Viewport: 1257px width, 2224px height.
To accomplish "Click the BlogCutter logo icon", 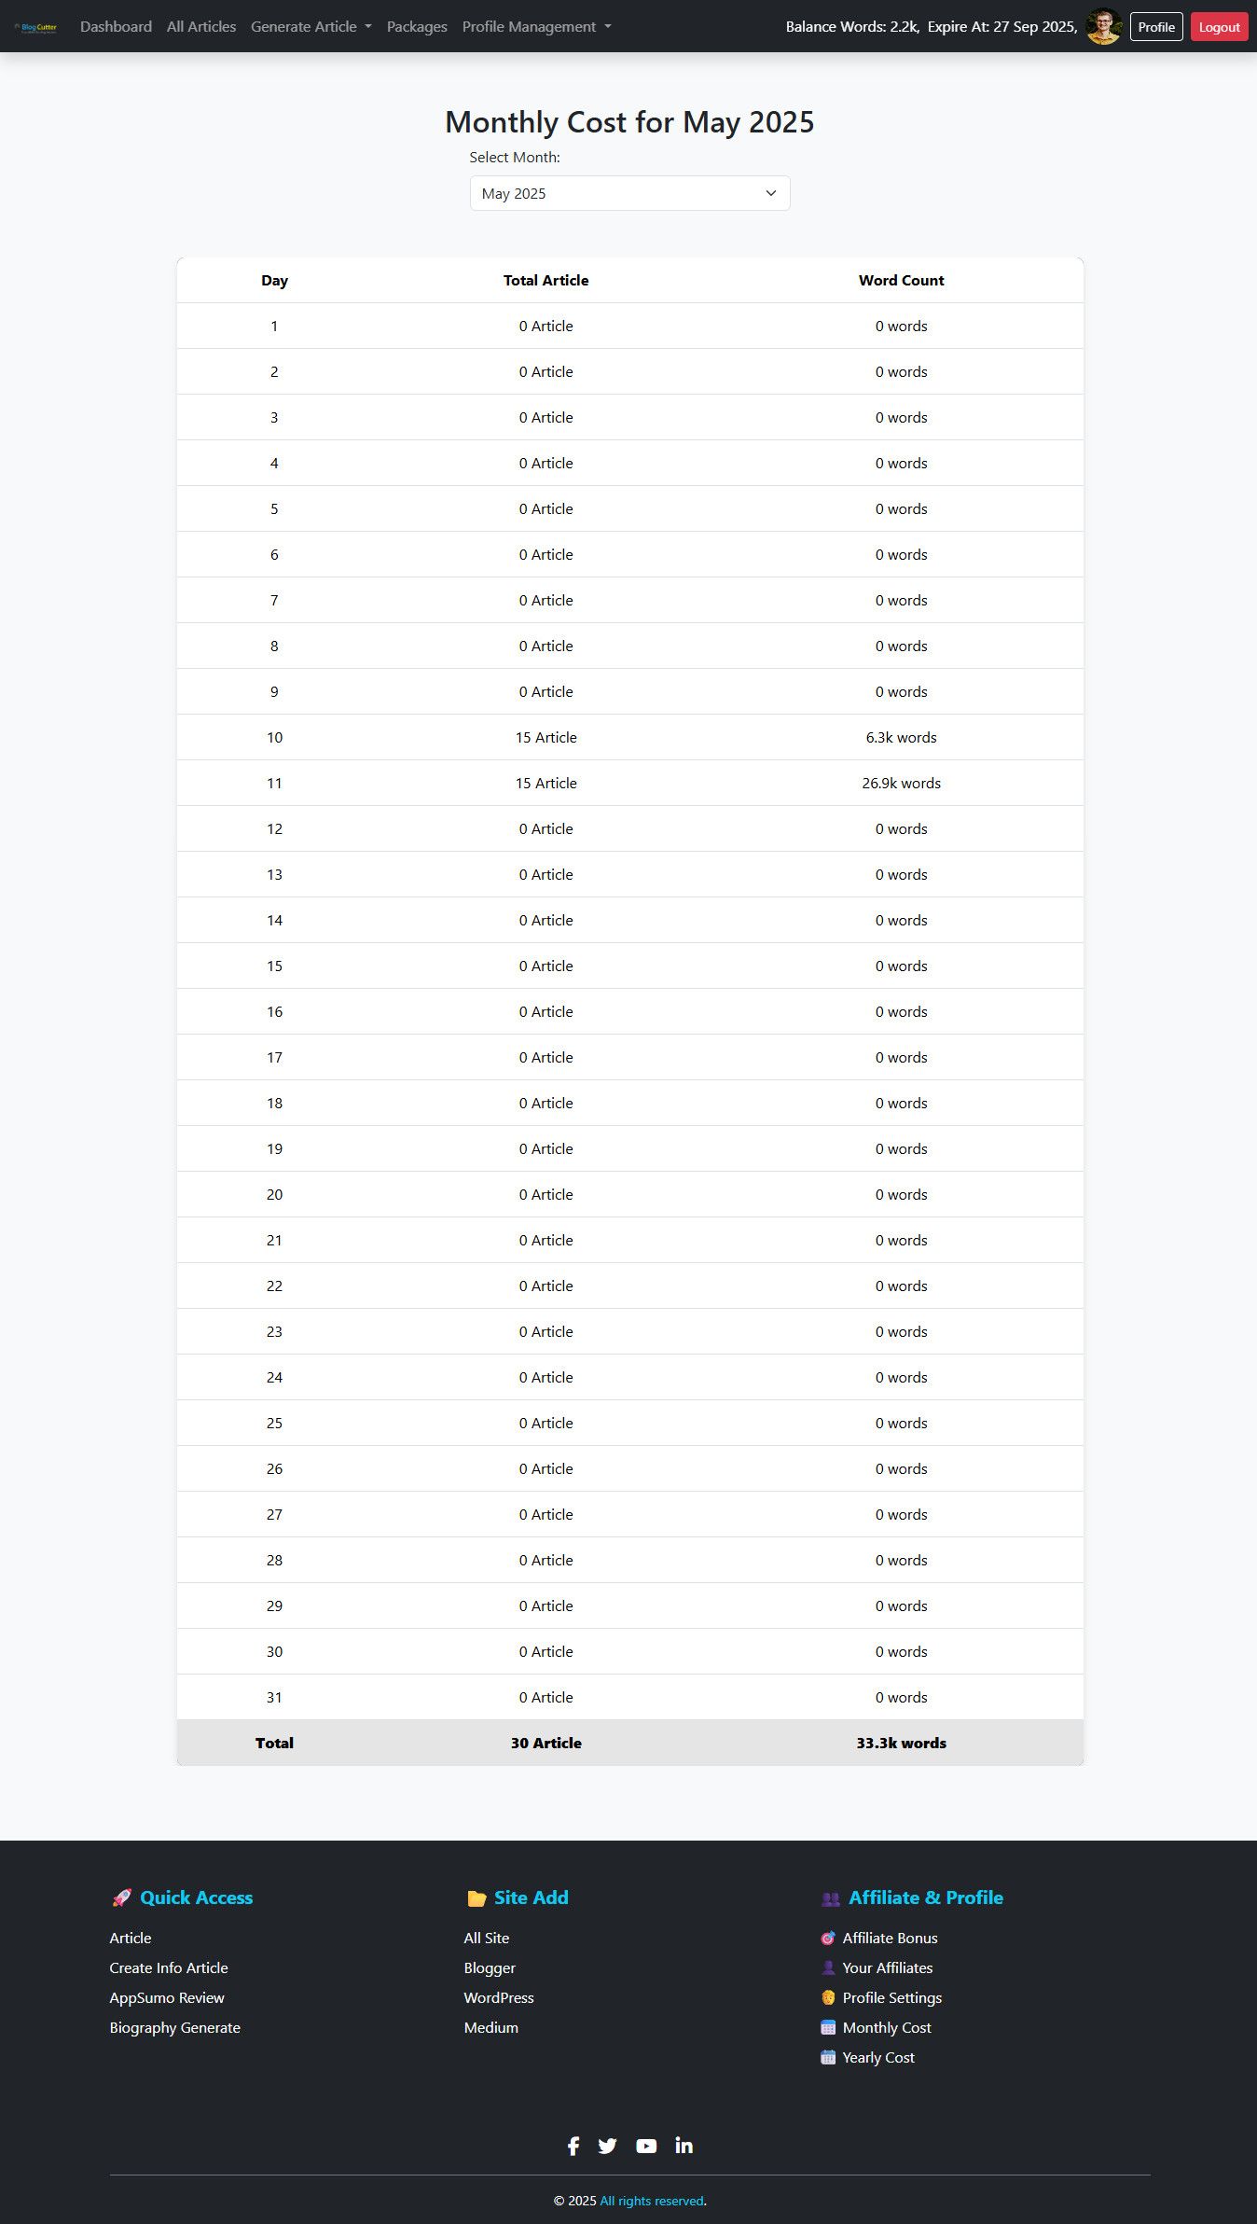I will (x=36, y=27).
